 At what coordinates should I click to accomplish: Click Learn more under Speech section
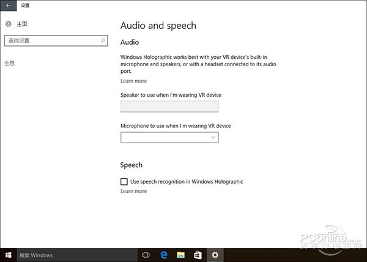pyautogui.click(x=133, y=191)
